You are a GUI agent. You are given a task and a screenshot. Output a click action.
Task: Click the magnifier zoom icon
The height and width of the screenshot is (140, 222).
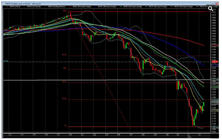(211, 9)
